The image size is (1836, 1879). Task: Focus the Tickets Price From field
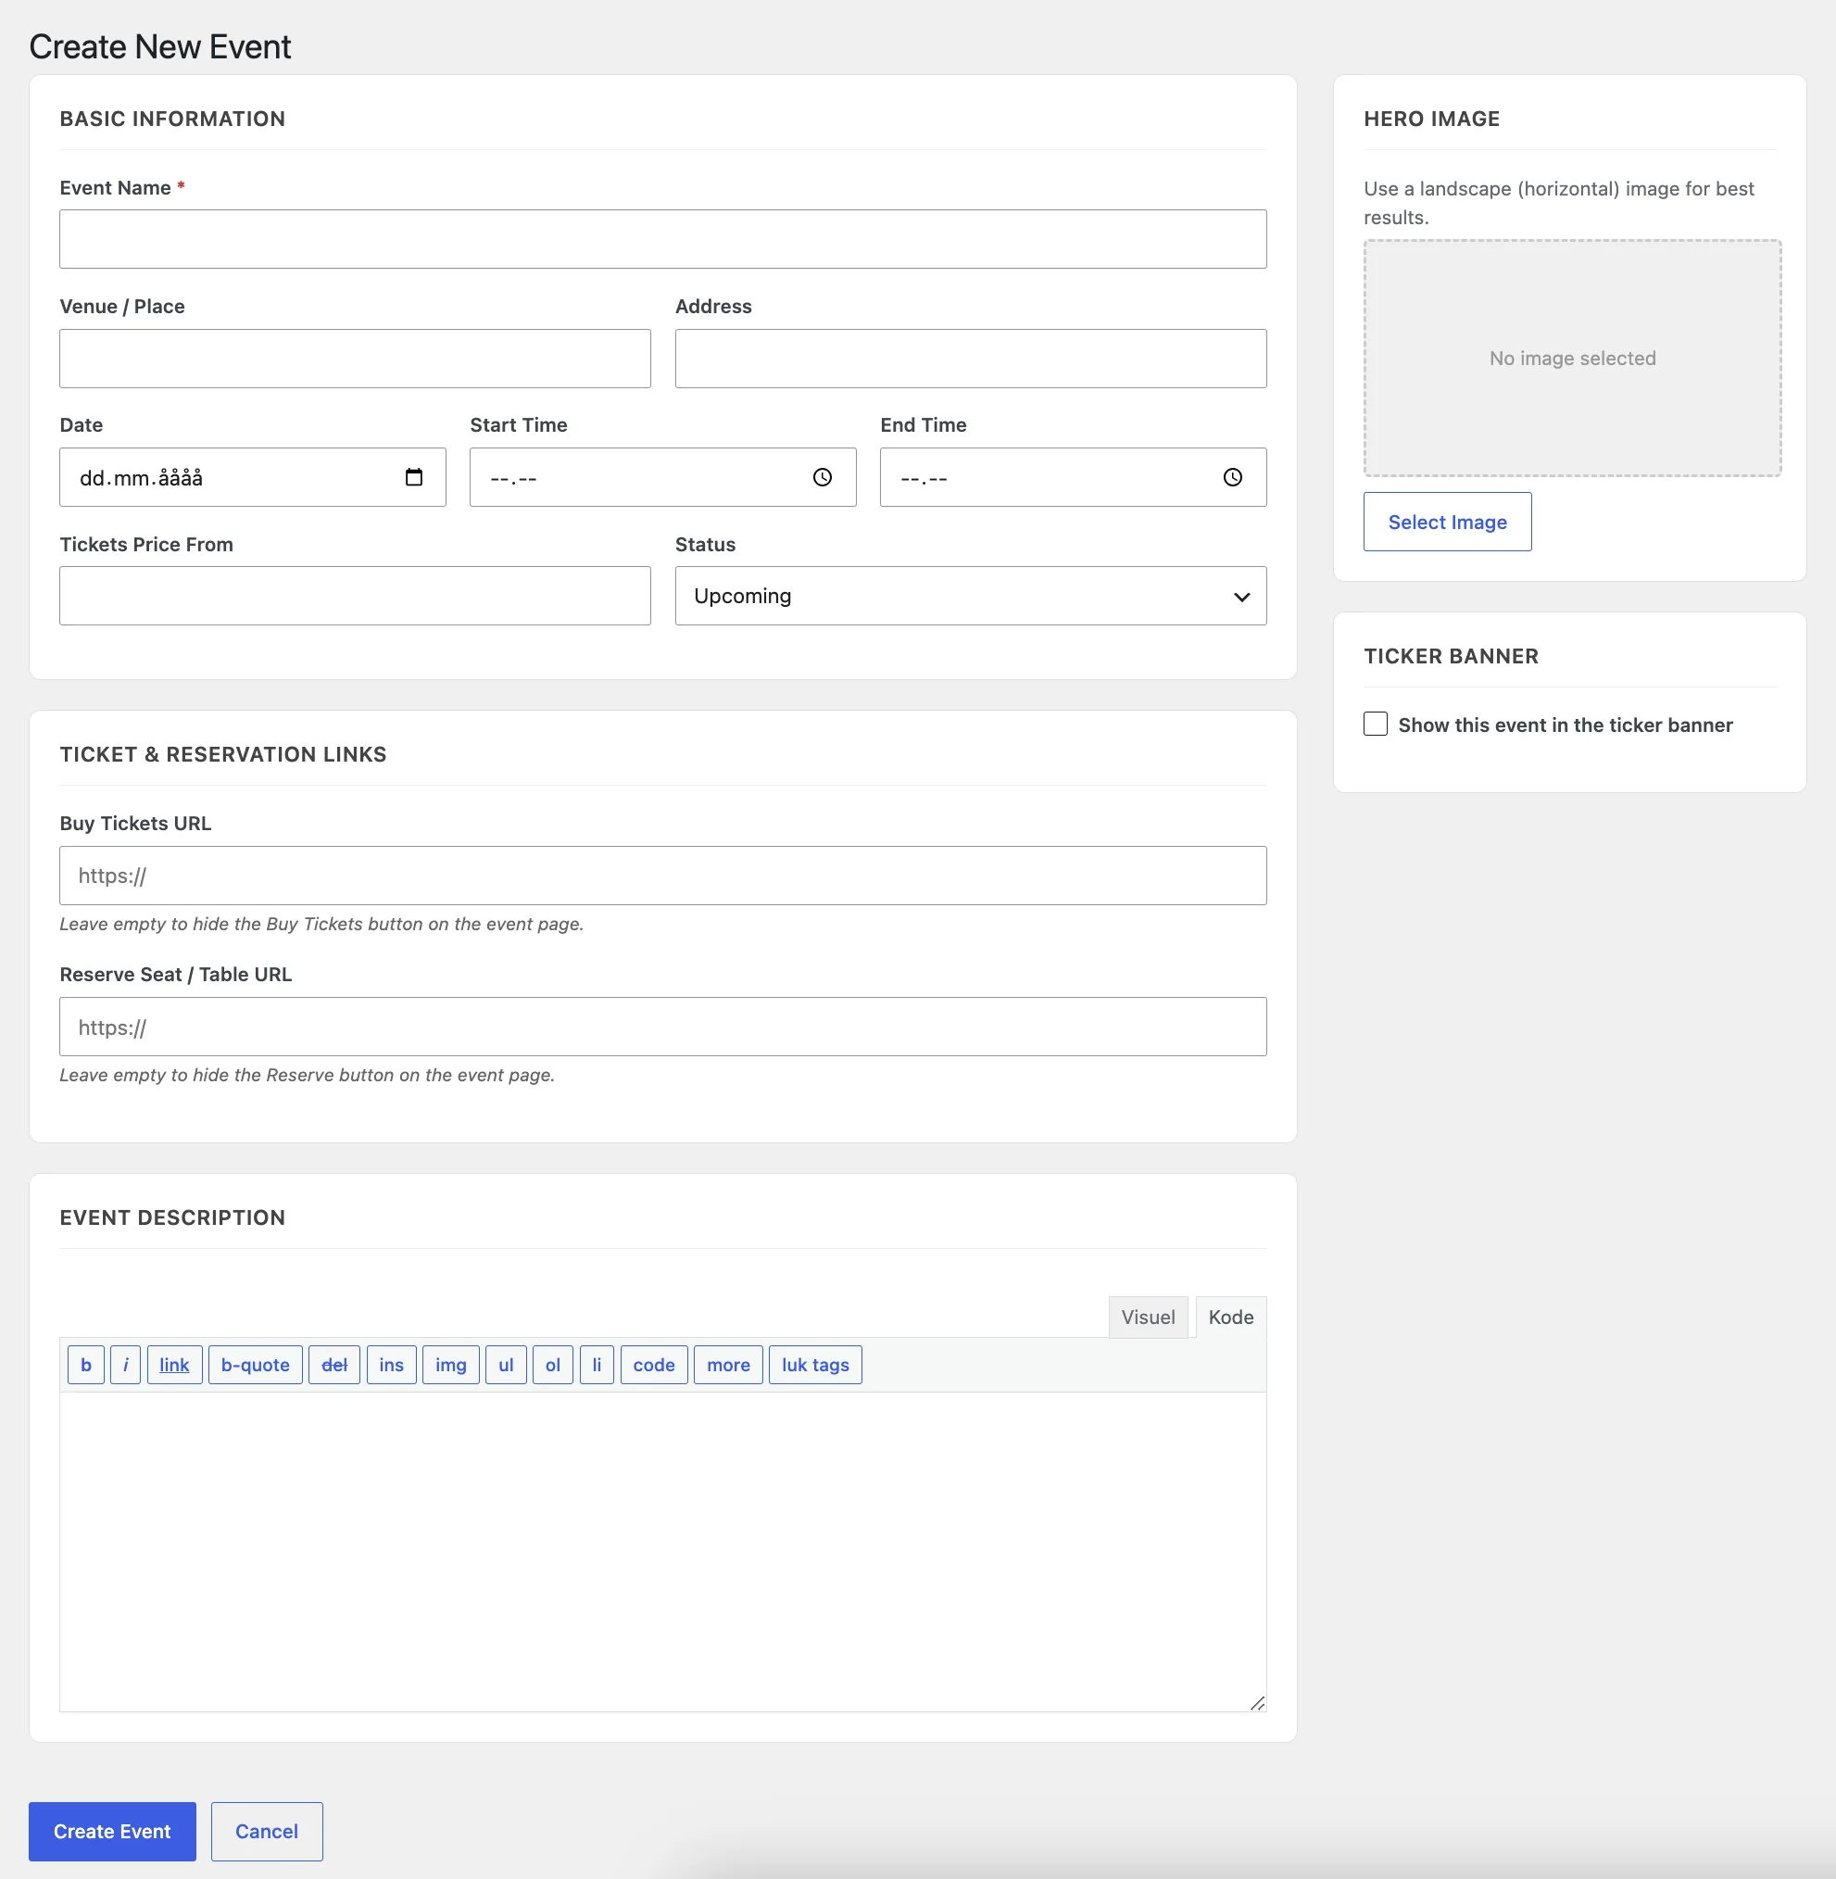tap(355, 596)
